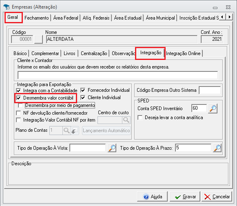This screenshot has height=206, width=237.
Task: Enable Desmembra por meio de pagamento
Action: click(20, 105)
